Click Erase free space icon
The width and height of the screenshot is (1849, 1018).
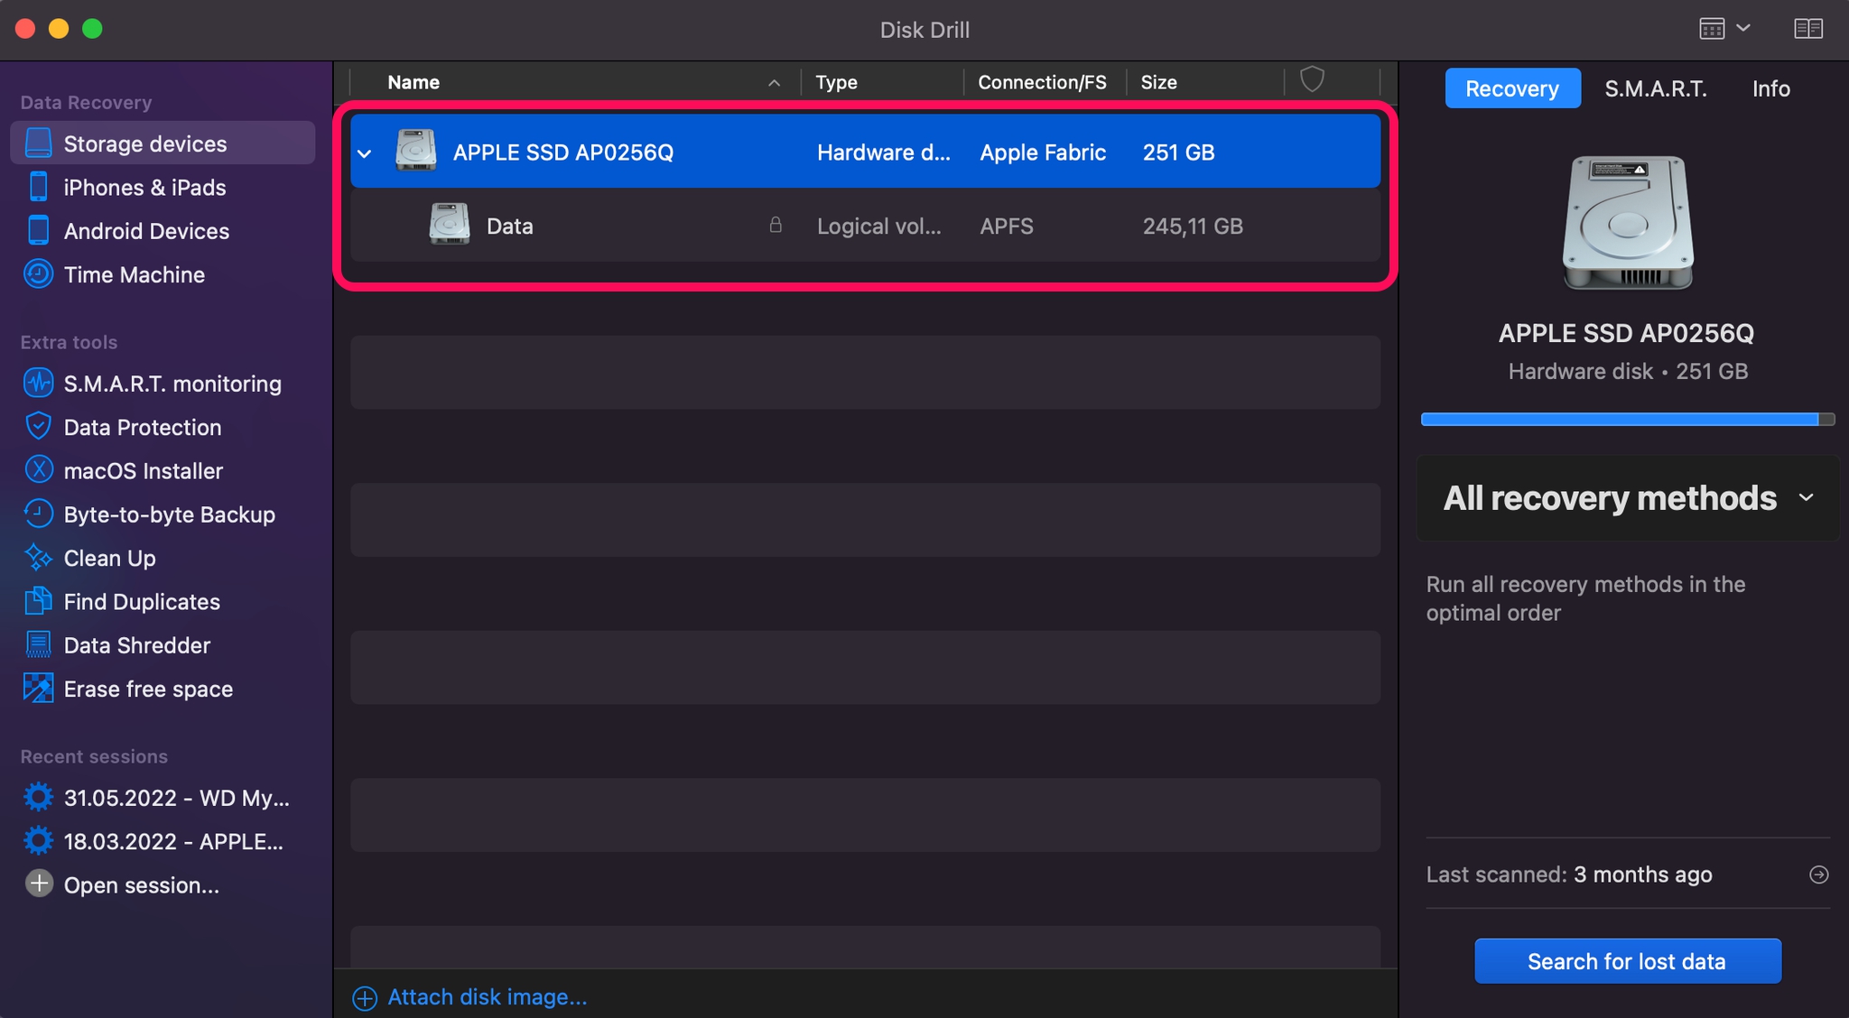38,688
